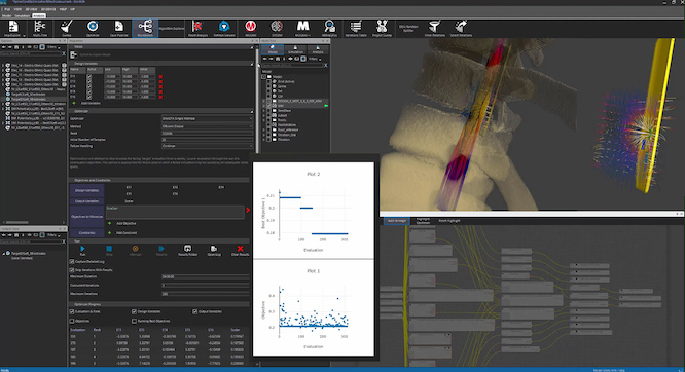Click the Run button to start optimization
Screen dimensions: 685x372
click(83, 249)
